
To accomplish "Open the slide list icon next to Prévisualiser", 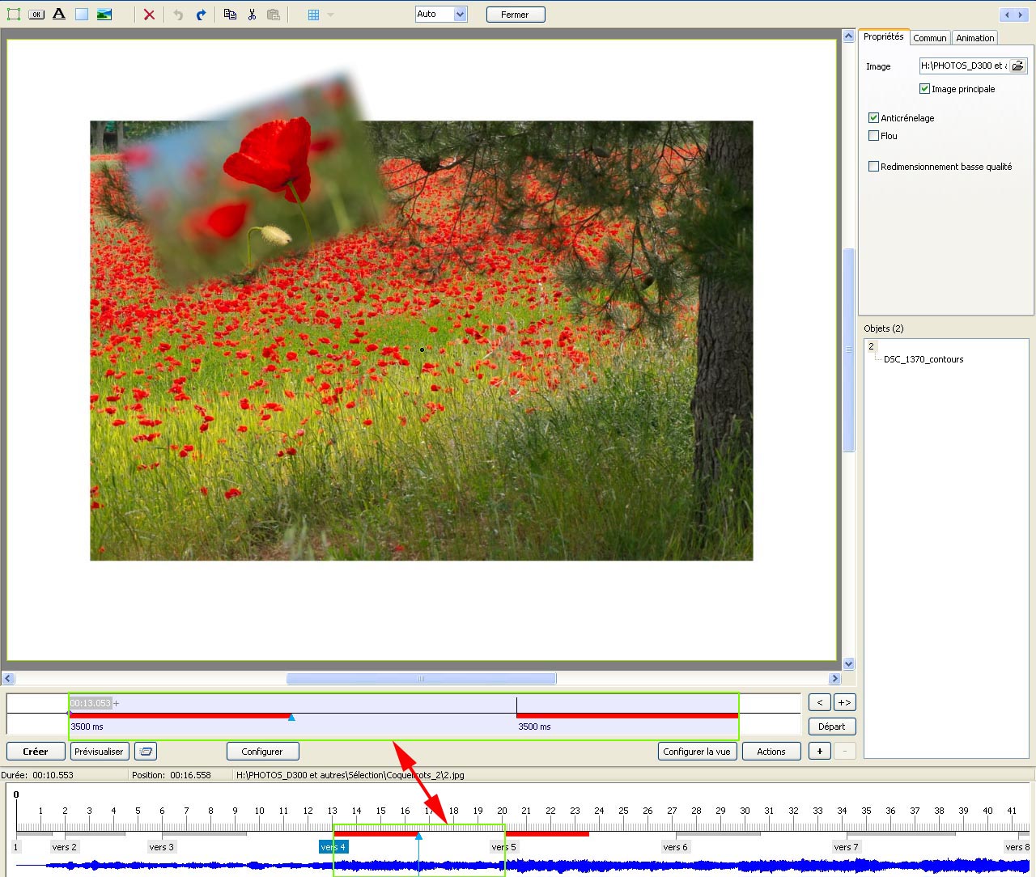I will [x=146, y=752].
